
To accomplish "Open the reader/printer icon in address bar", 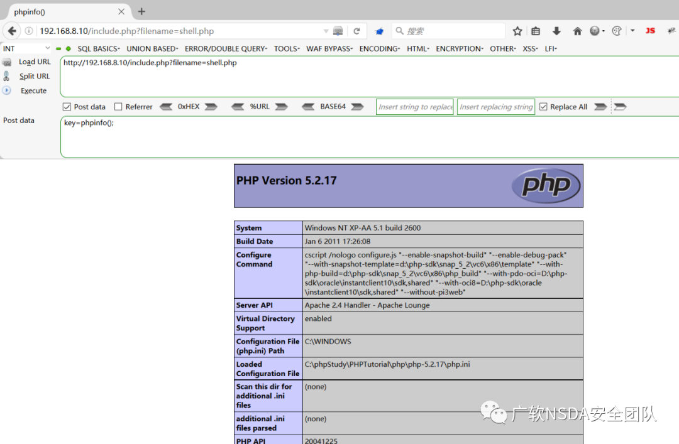I will [x=338, y=31].
